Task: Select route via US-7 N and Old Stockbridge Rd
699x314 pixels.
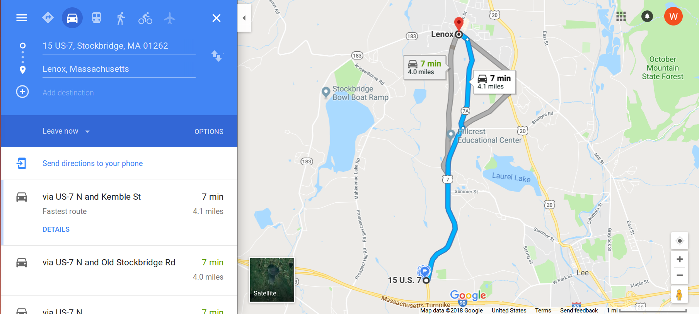Action: click(119, 270)
